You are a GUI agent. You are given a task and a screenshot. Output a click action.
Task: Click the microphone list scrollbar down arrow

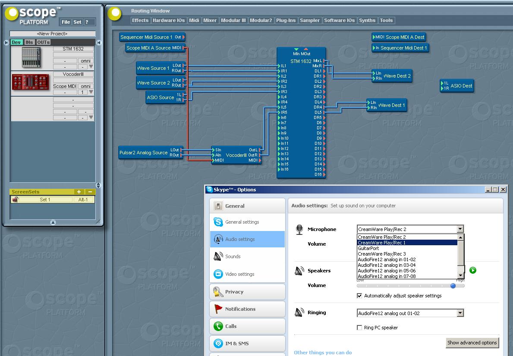coord(460,275)
